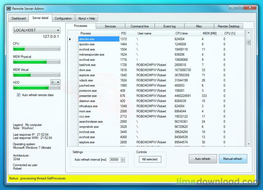Toggle the Auto refresh remote data checkbox
The height and width of the screenshot is (190, 263).
(x=18, y=95)
